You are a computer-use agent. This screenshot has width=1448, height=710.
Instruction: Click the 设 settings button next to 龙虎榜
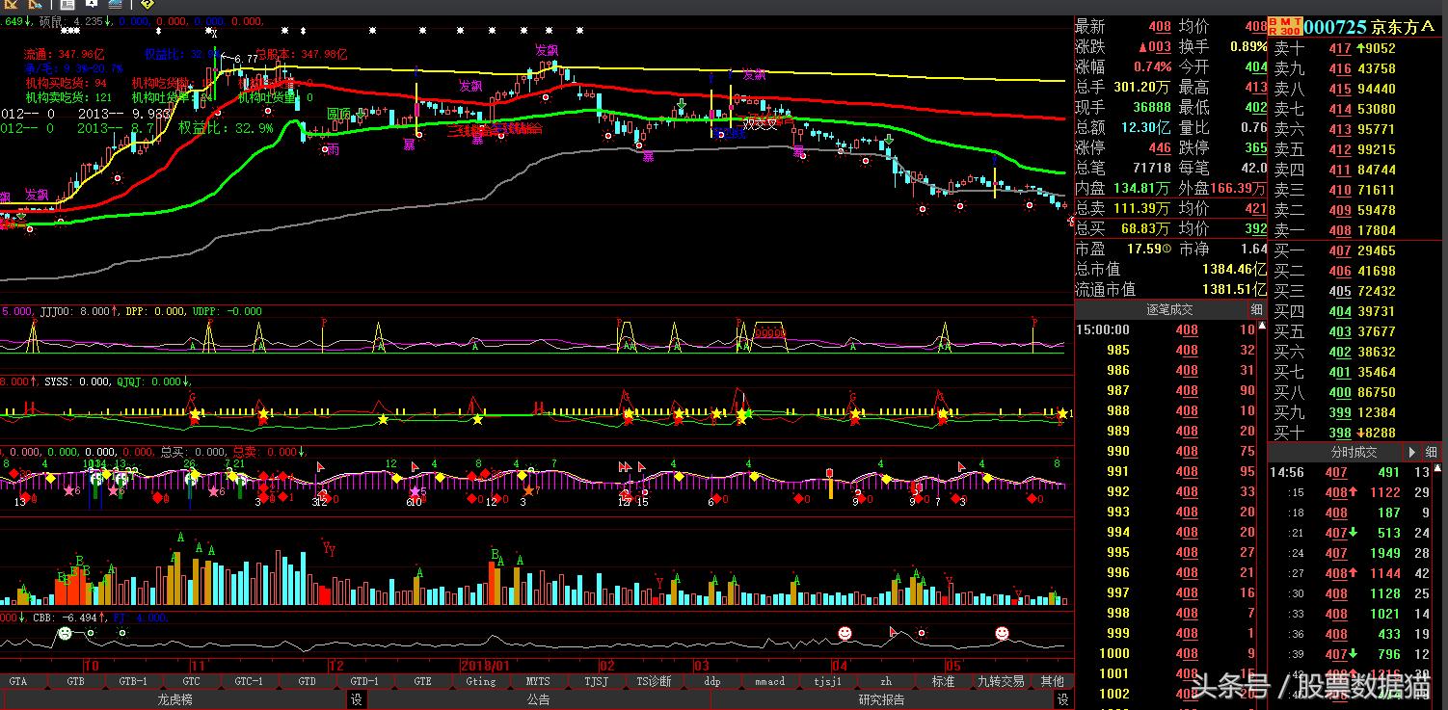pyautogui.click(x=356, y=699)
